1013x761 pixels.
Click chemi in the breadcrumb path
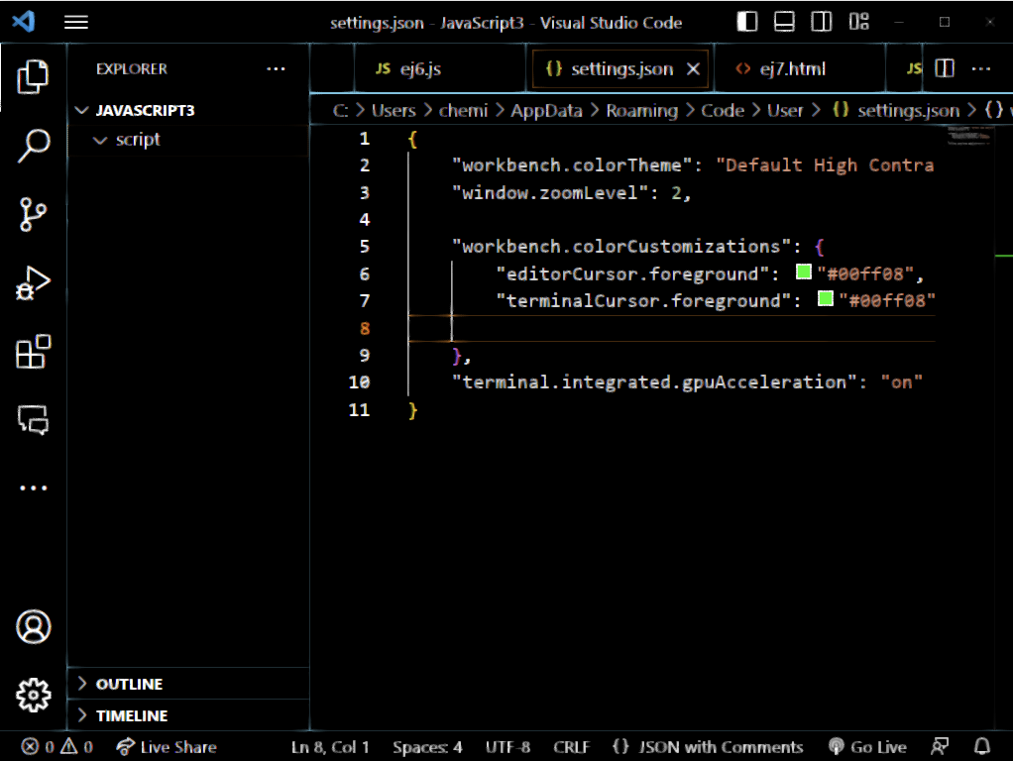(463, 110)
